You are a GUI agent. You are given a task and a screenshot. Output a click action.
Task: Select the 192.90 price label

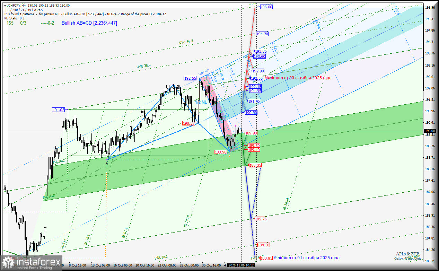coord(258,71)
